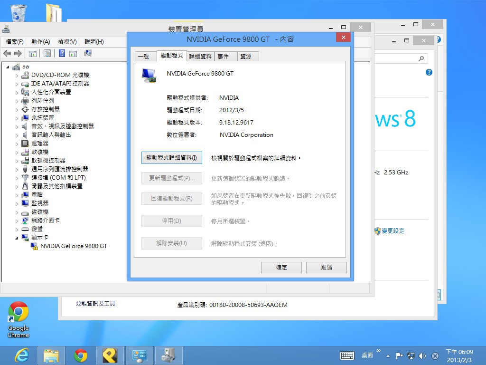
Task: Click the taskbar clock showing 下午 06:09
Action: pyautogui.click(x=459, y=356)
